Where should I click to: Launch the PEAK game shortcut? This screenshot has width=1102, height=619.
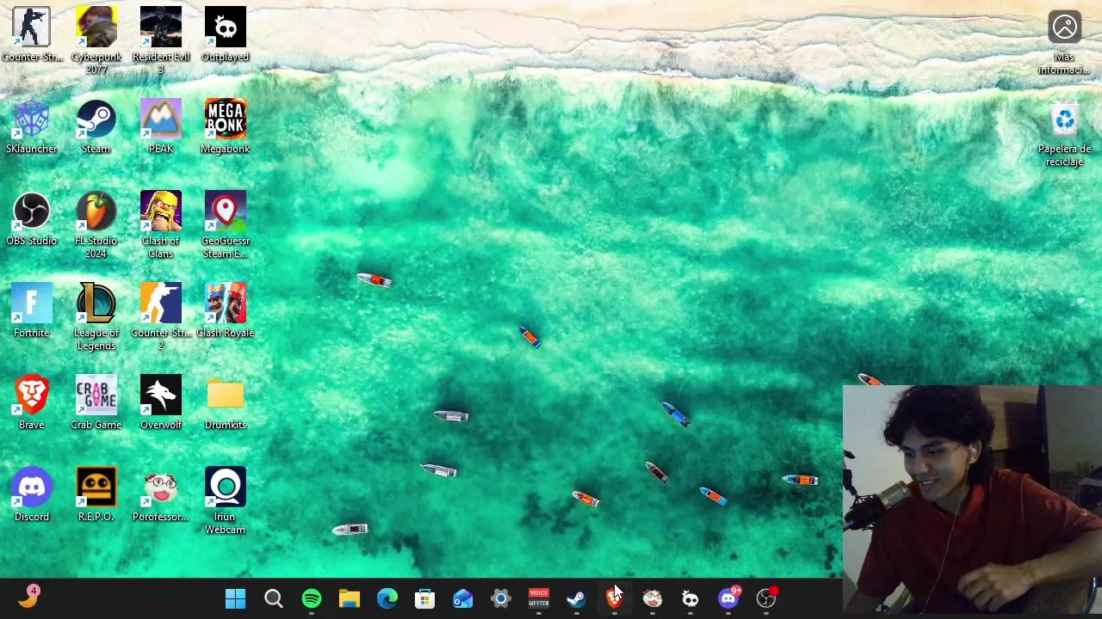click(x=161, y=126)
